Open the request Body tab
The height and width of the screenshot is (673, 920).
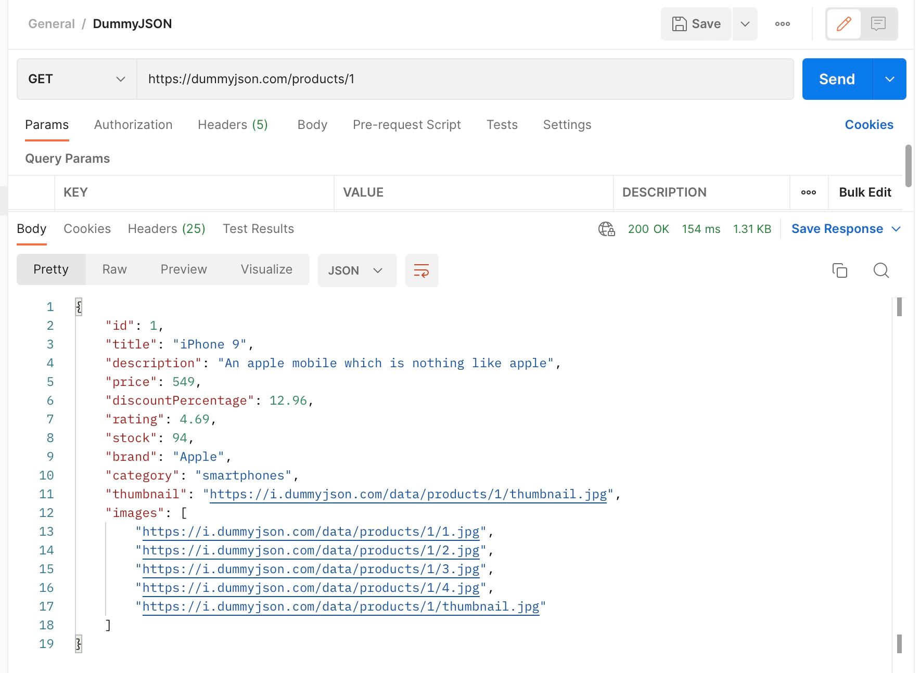coord(312,125)
